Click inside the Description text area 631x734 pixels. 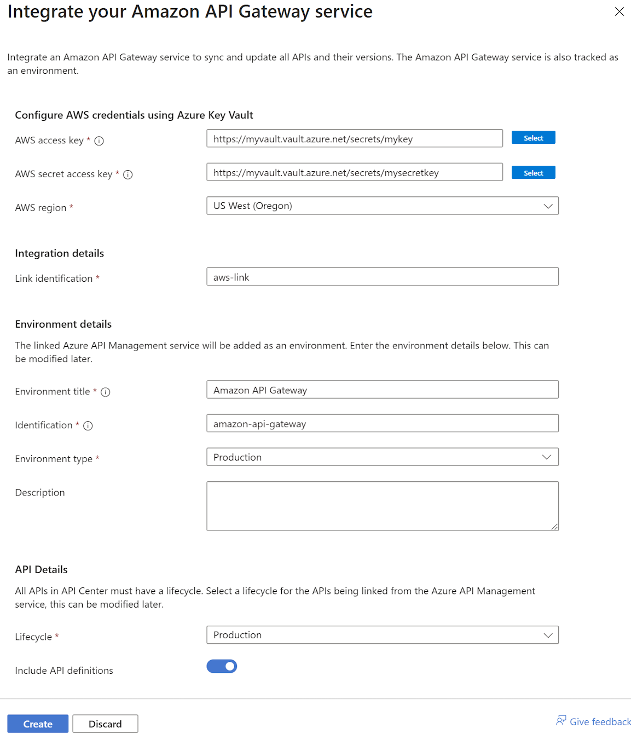(x=382, y=505)
